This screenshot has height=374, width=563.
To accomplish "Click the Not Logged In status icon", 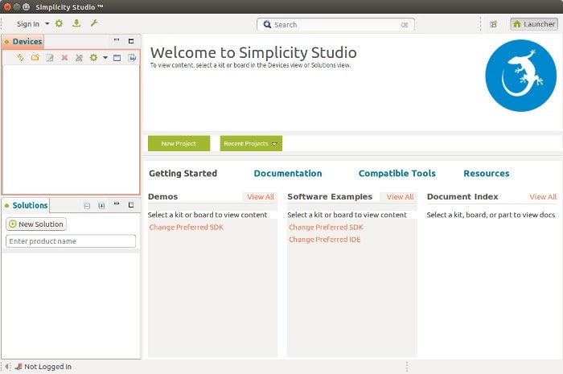I will pos(18,367).
